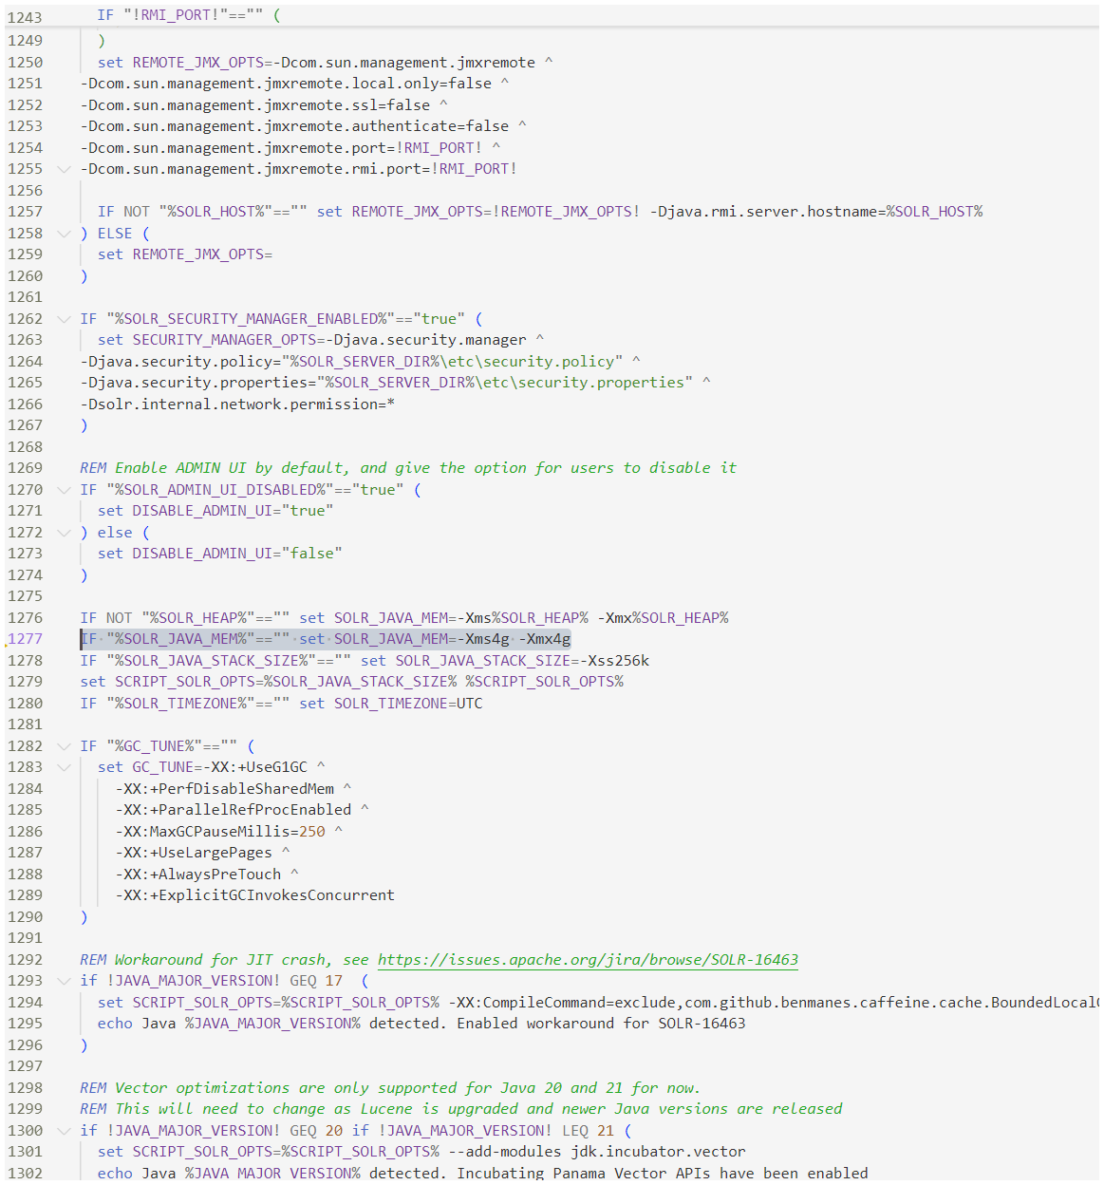
Task: Click the 'REM Enable ADMIN UI' comment
Action: click(408, 468)
